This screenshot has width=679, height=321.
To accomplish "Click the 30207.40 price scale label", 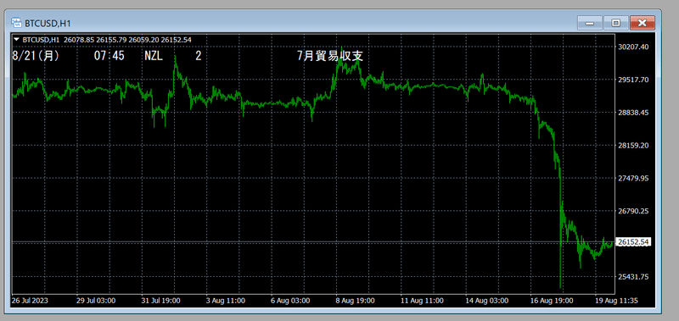I will [x=633, y=47].
